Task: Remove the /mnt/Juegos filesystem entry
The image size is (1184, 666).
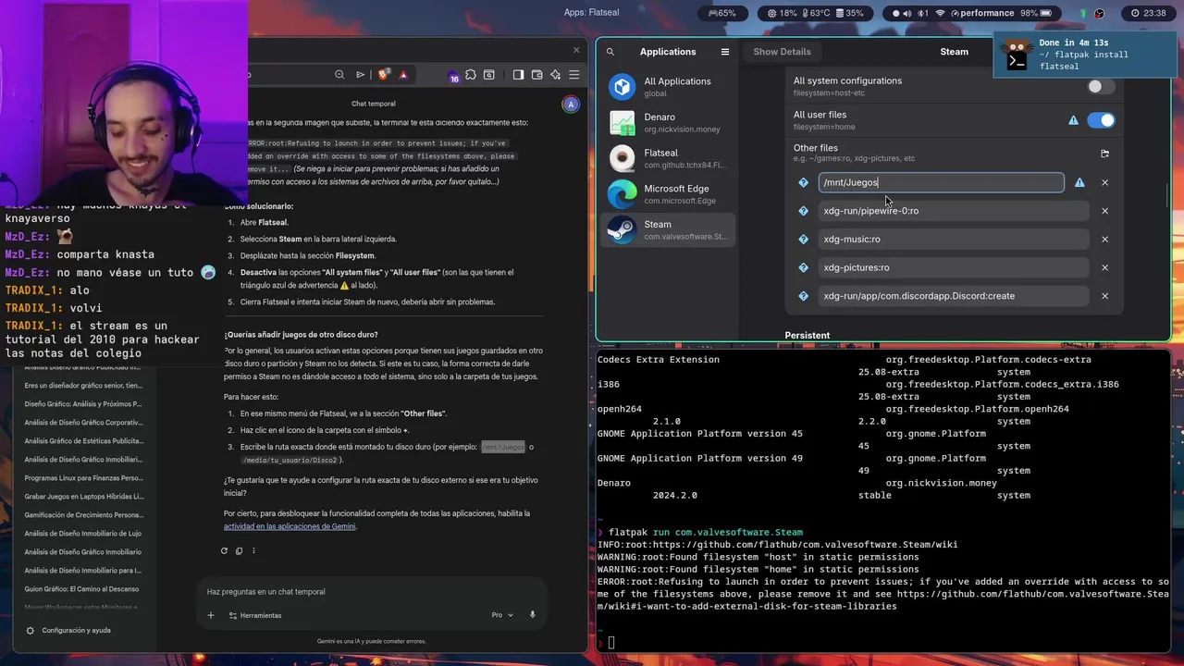Action: pyautogui.click(x=1104, y=182)
